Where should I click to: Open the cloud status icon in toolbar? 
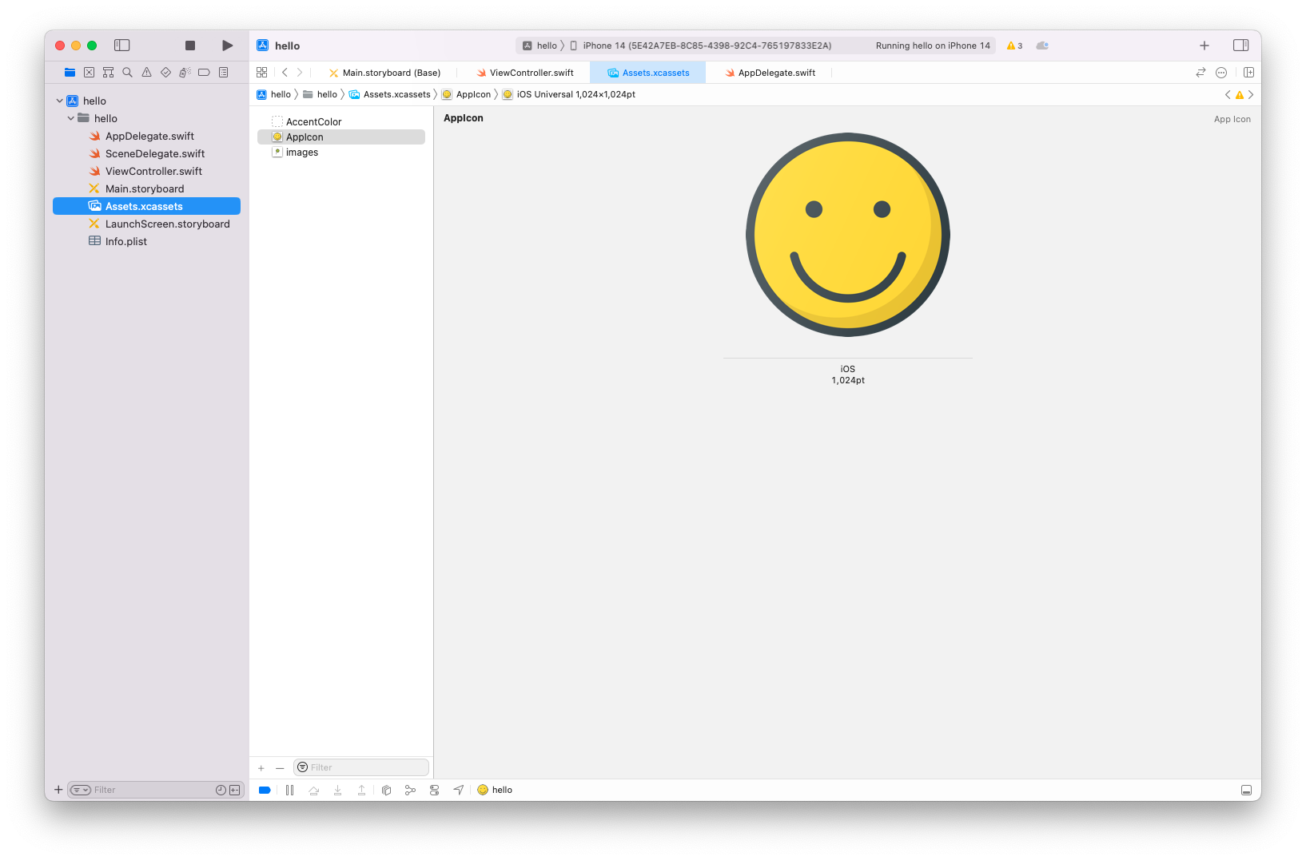pyautogui.click(x=1042, y=46)
